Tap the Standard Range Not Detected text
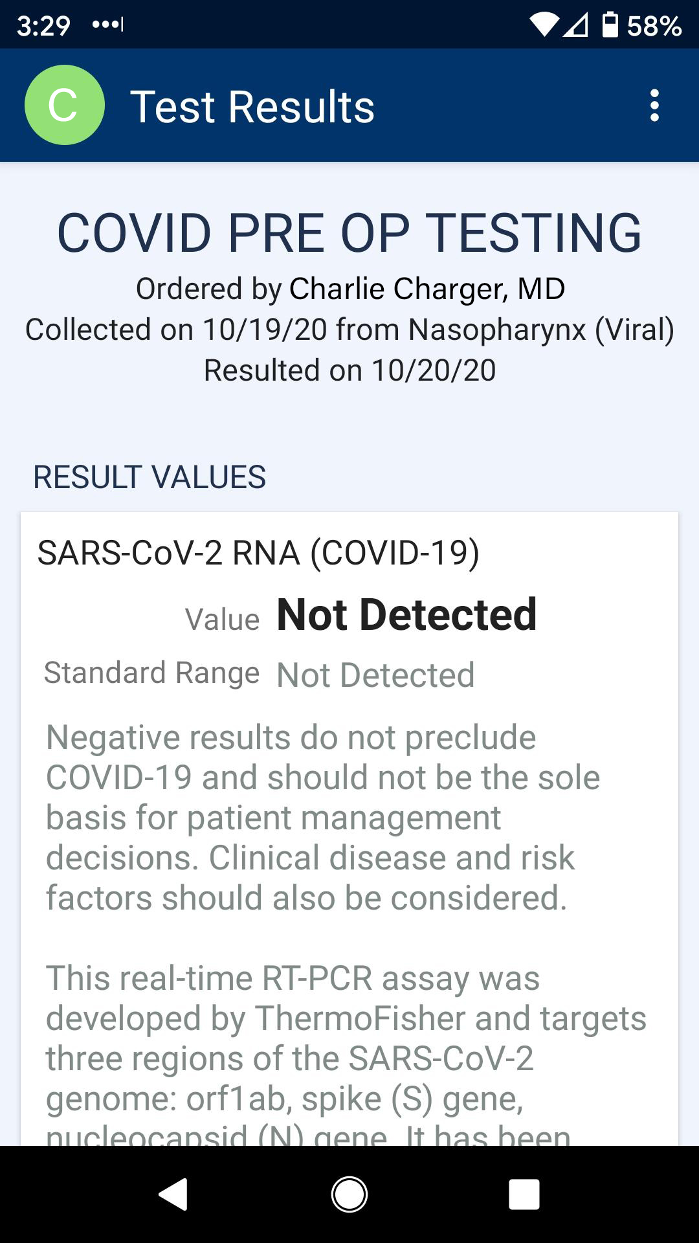 375,675
